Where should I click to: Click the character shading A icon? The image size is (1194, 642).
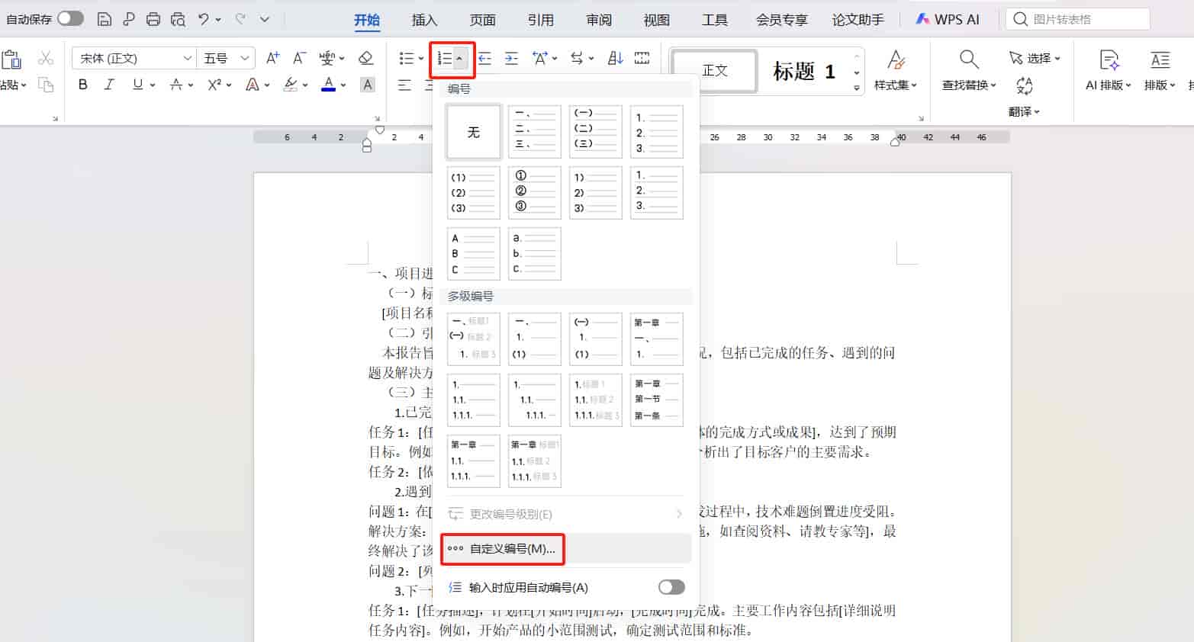tap(368, 85)
